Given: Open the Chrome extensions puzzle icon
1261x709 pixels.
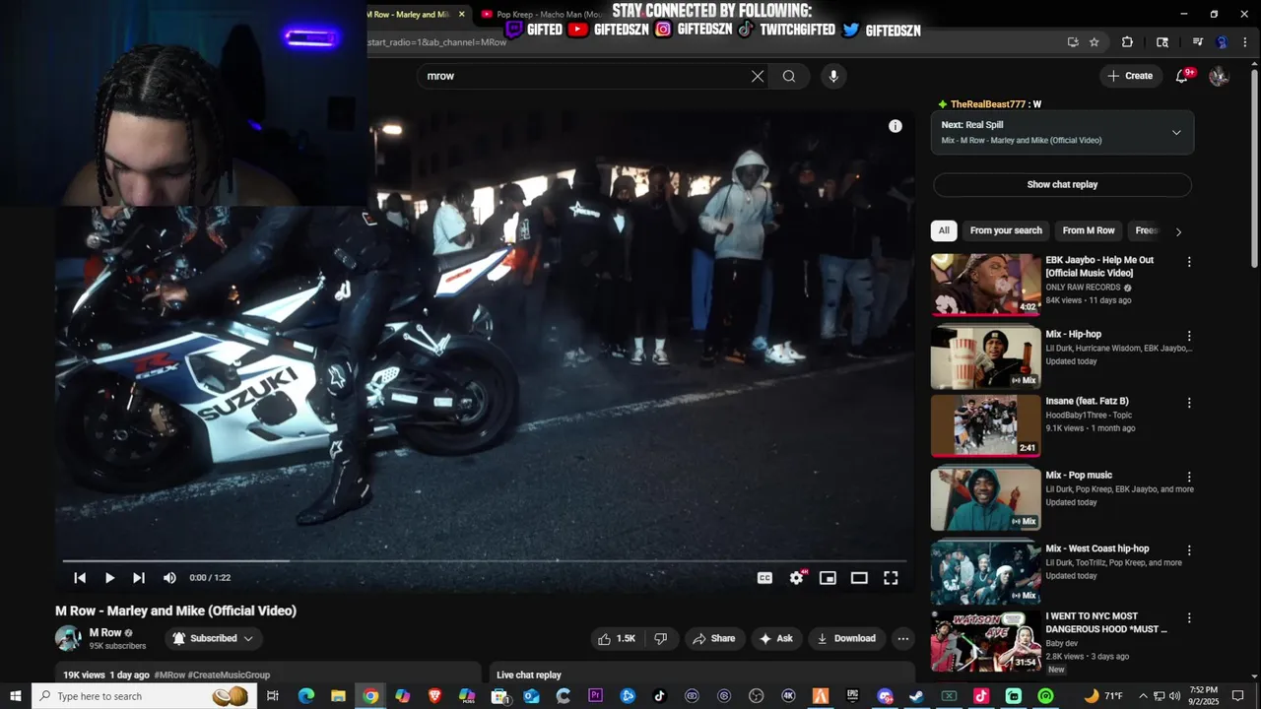Looking at the screenshot, I should pos(1128,42).
